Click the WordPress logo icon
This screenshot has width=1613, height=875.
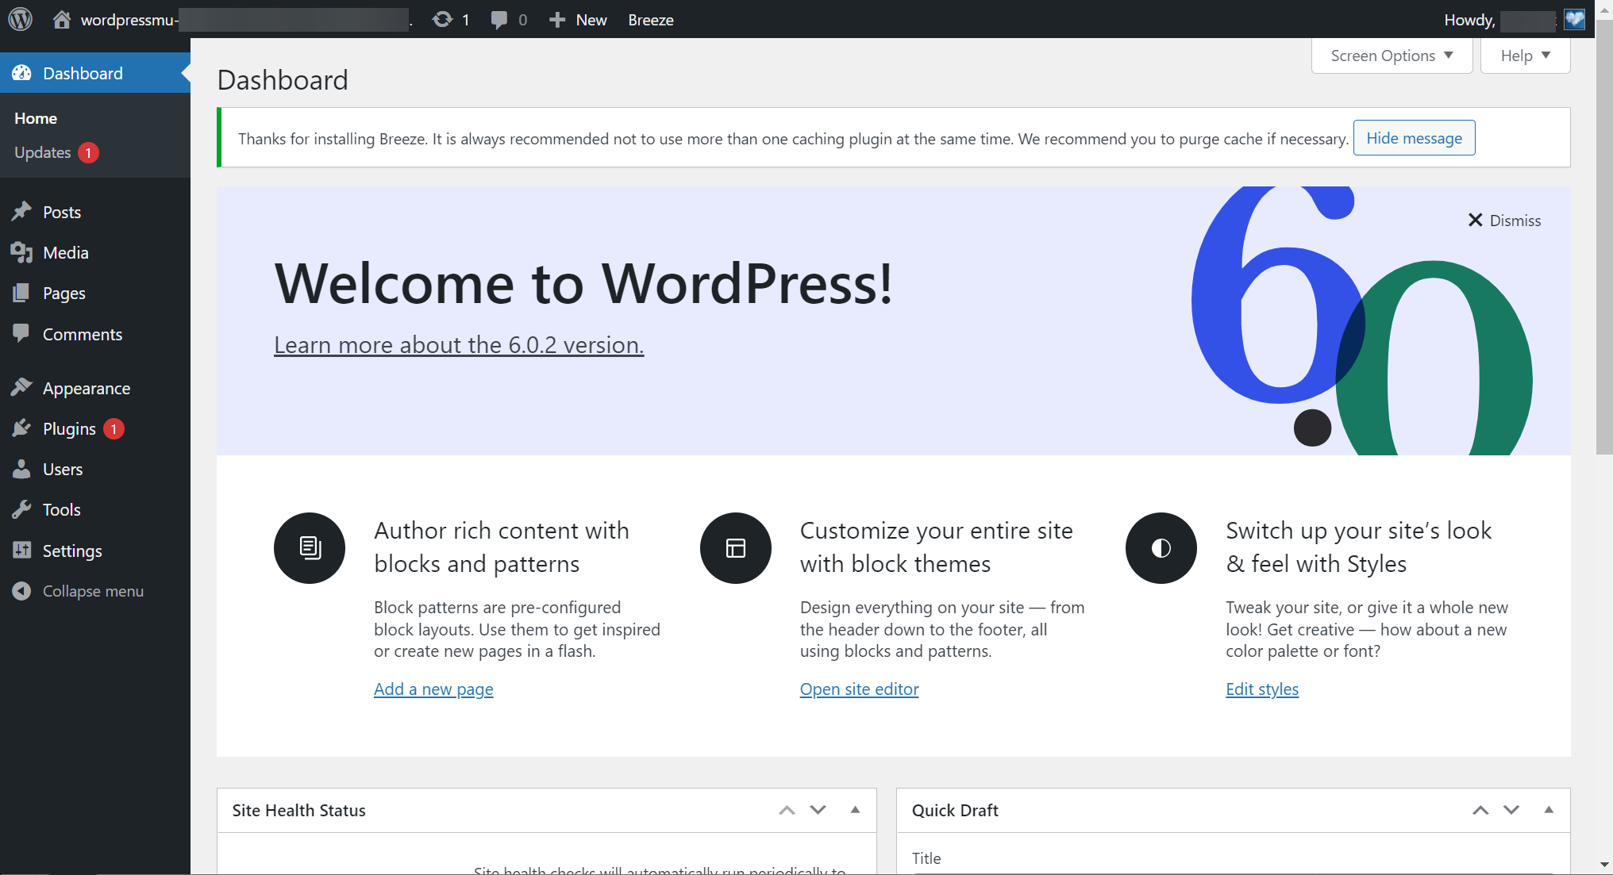click(20, 19)
